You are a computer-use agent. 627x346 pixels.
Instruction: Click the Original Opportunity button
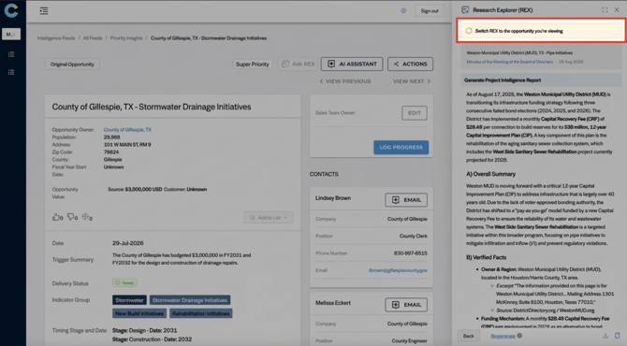72,65
